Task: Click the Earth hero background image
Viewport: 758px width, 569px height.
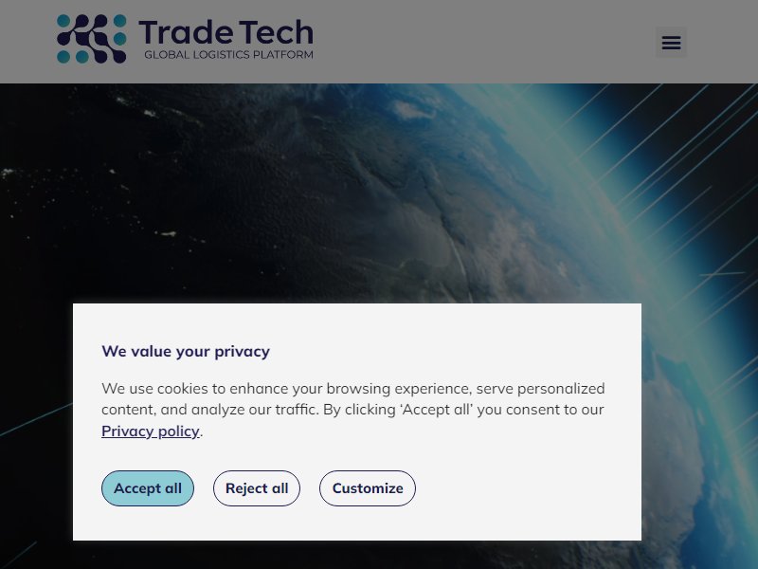Action: coord(379,193)
